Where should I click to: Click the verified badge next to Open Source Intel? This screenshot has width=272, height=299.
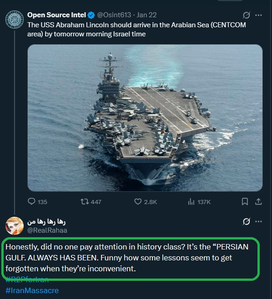91,15
